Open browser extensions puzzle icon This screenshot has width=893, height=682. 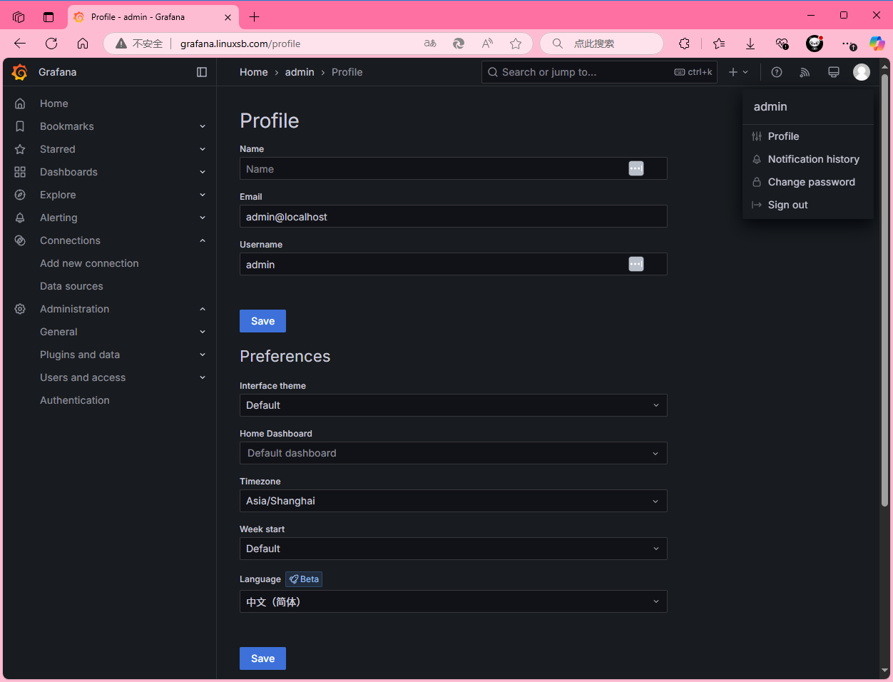[x=684, y=44]
